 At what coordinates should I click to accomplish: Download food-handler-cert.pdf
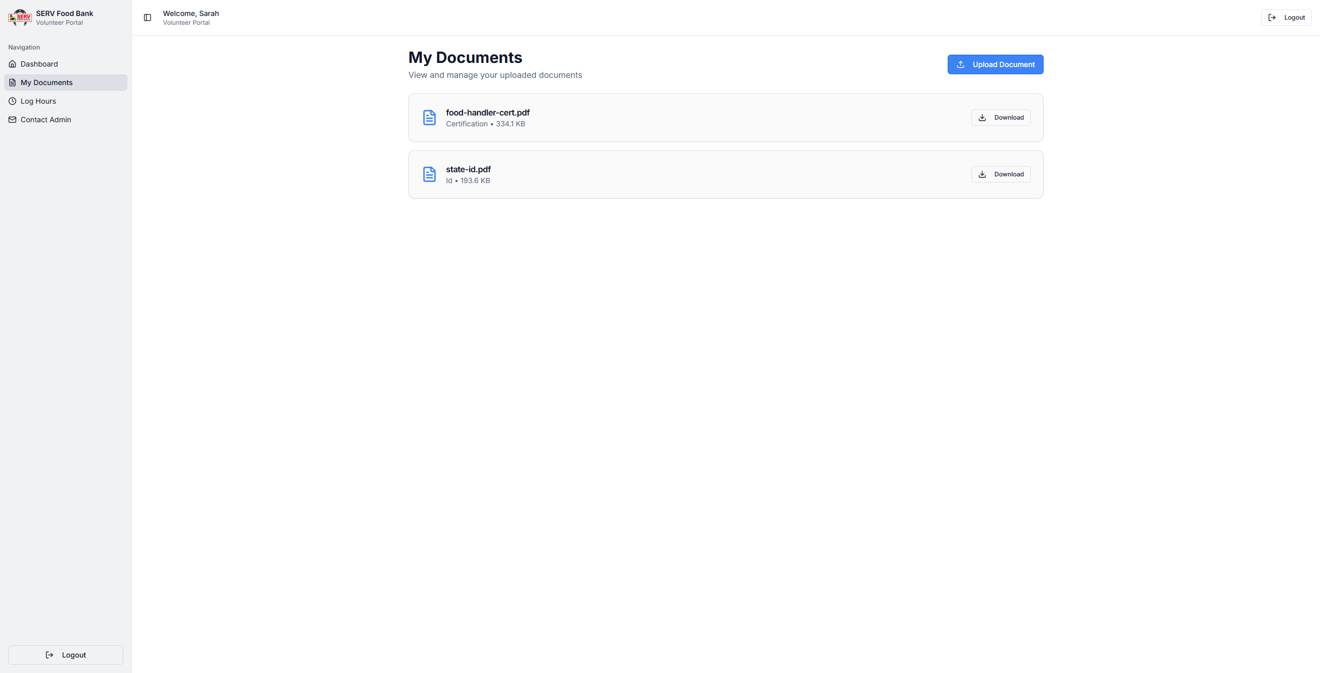coord(1001,118)
